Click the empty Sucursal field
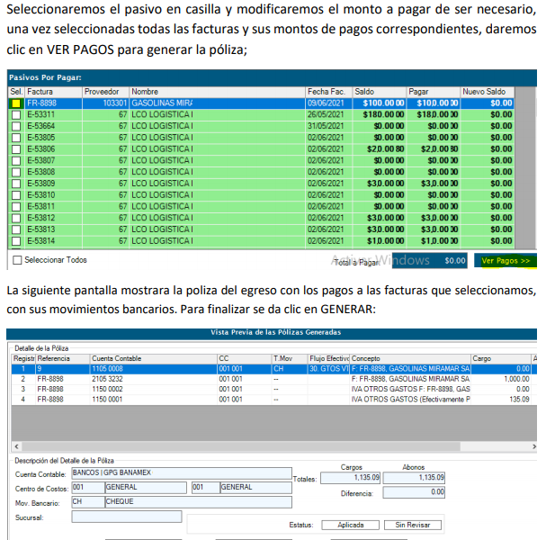The image size is (546, 540). [x=127, y=517]
